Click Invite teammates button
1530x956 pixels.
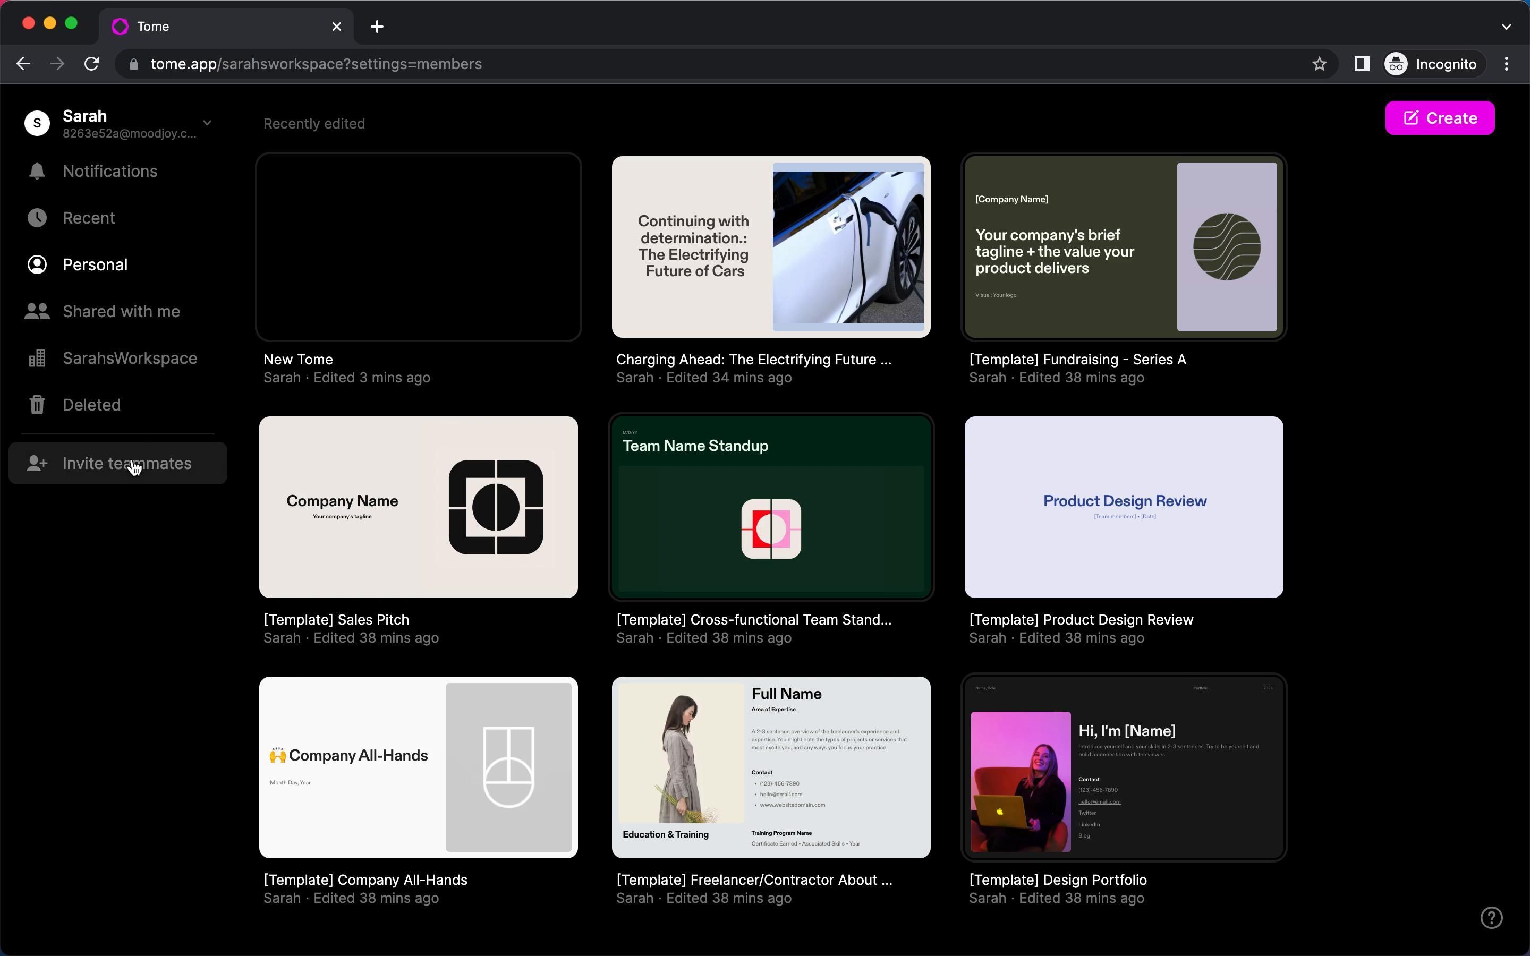pyautogui.click(x=118, y=464)
